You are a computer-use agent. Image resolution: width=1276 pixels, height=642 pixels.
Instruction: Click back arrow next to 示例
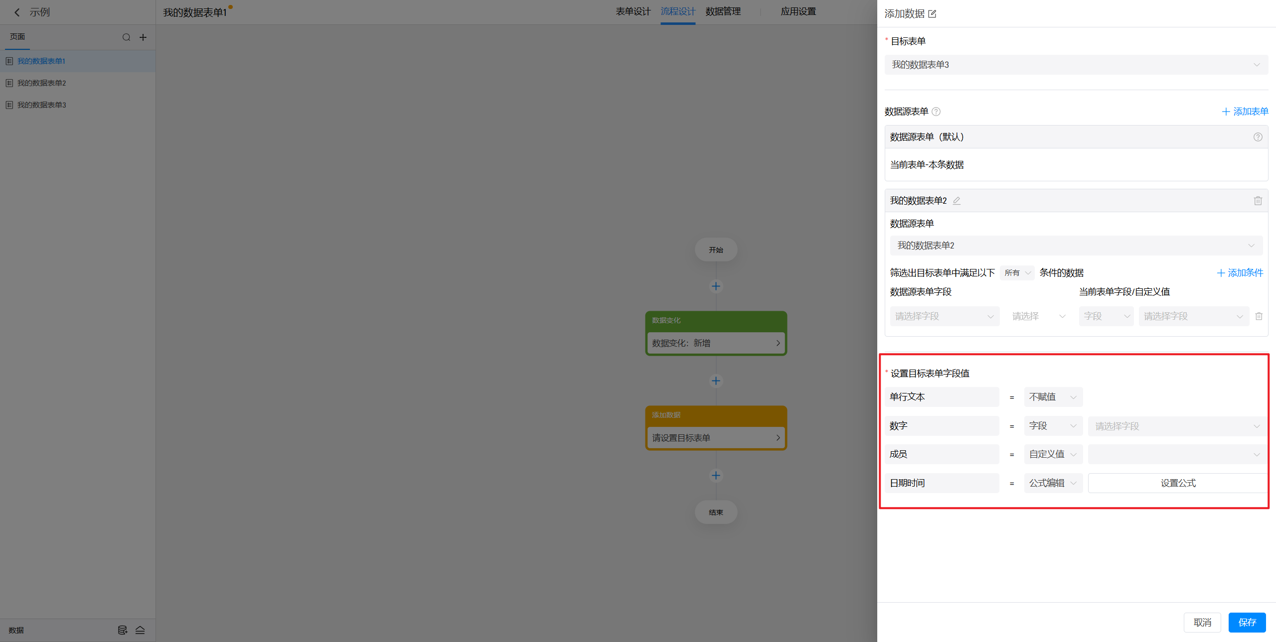tap(17, 12)
